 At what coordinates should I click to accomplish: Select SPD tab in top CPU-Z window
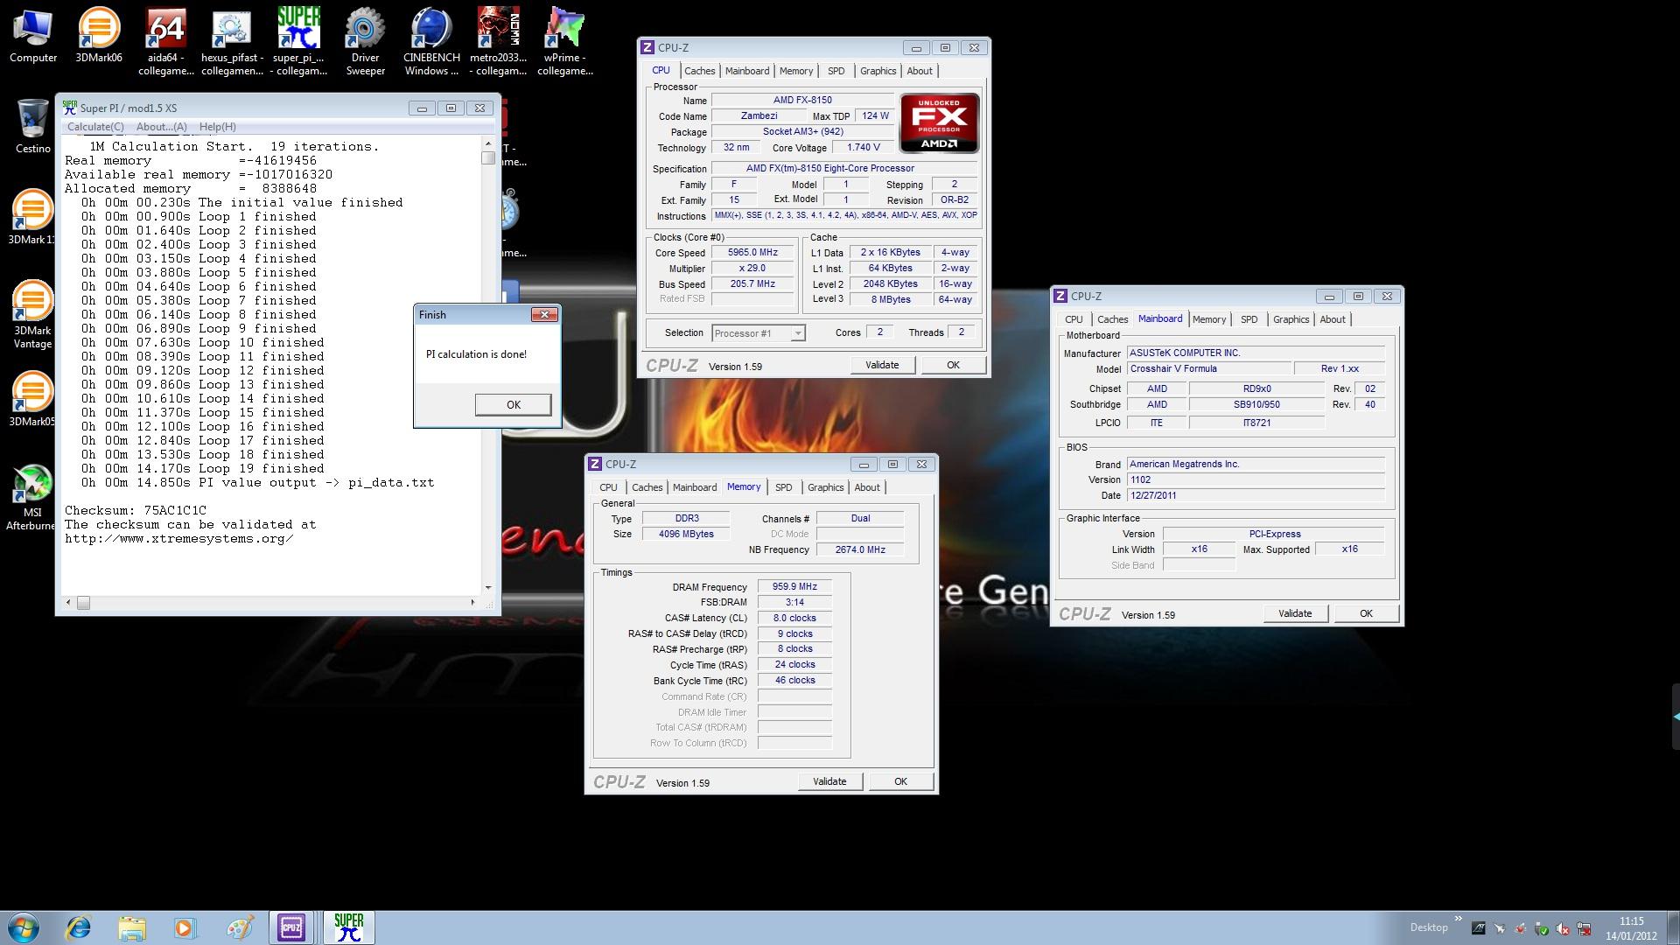836,71
